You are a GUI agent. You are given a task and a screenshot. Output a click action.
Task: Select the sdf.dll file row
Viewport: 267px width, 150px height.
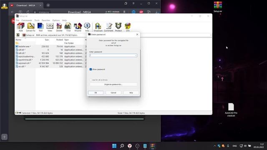coord(51,50)
